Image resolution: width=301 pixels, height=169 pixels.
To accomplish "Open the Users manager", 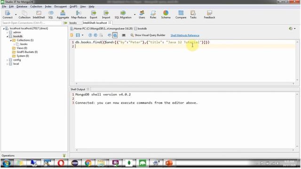I will pos(142,15).
